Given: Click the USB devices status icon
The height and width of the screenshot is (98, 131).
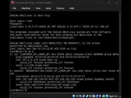Looking at the screenshot, I should tap(87, 96).
